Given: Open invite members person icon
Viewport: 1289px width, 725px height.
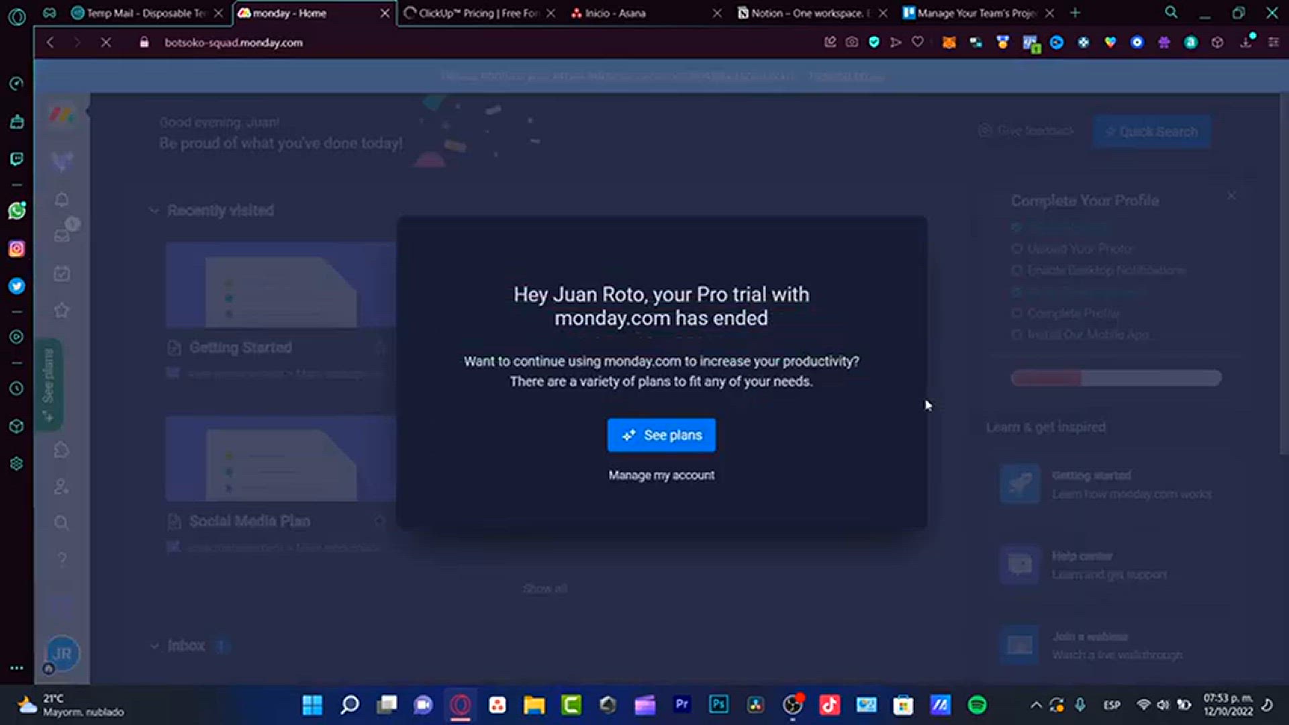Looking at the screenshot, I should pos(62,486).
